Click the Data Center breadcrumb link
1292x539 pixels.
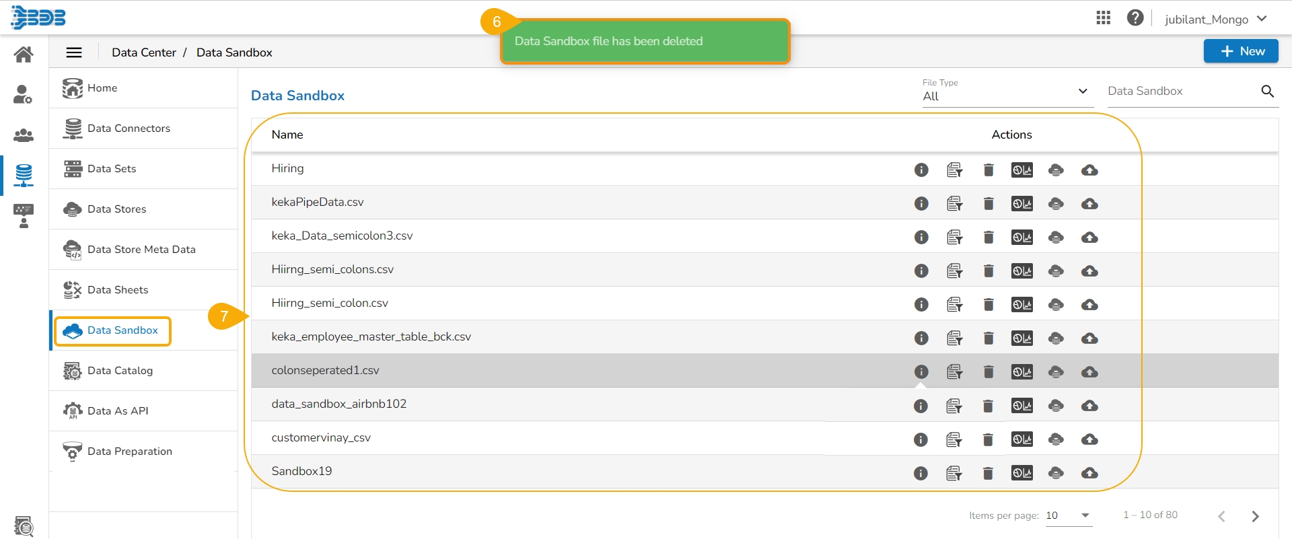click(144, 52)
